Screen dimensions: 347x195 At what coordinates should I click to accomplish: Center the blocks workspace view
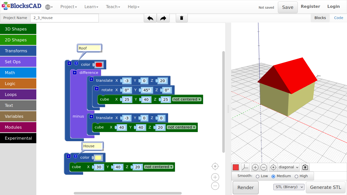[x=215, y=166]
